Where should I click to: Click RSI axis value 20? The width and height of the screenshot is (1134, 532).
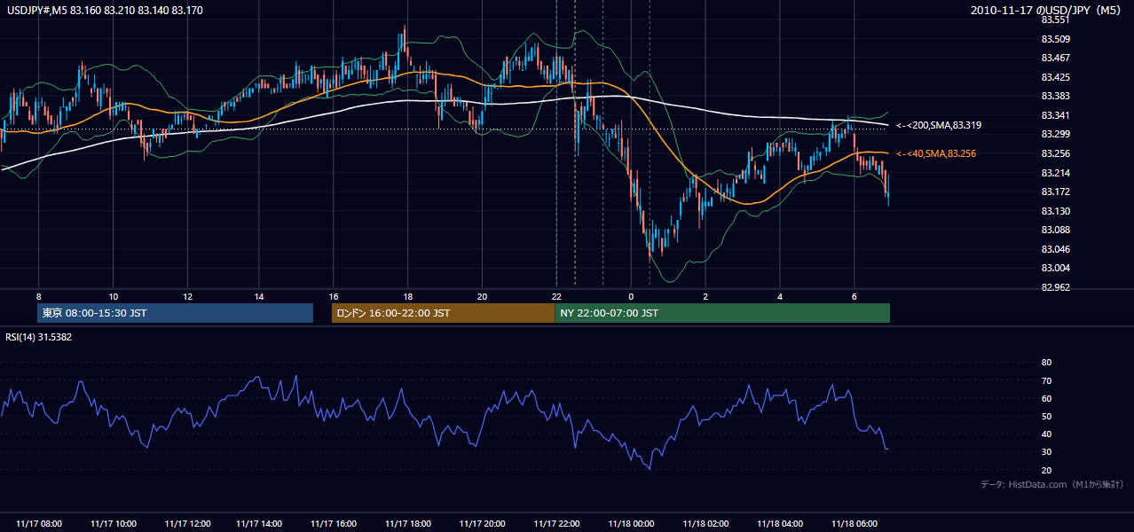tap(1046, 470)
